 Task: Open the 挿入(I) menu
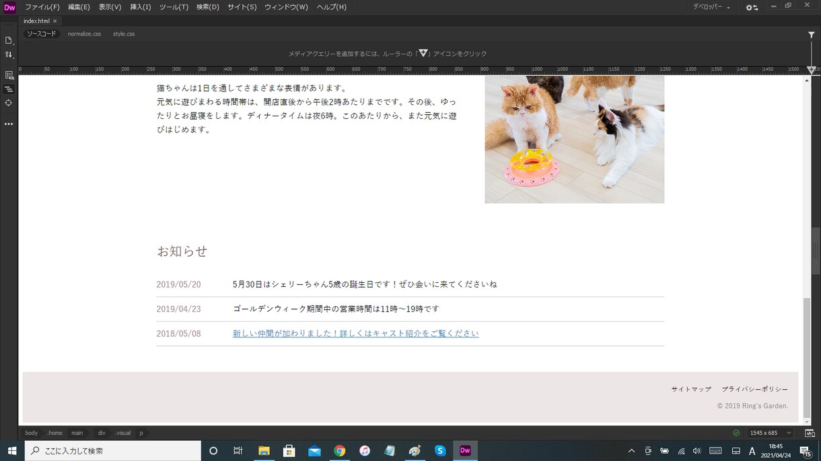(140, 7)
